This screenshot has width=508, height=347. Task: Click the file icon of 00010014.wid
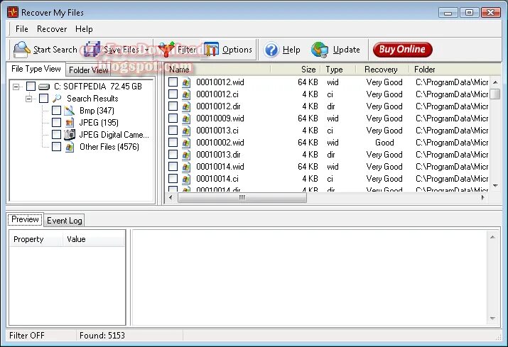(186, 167)
